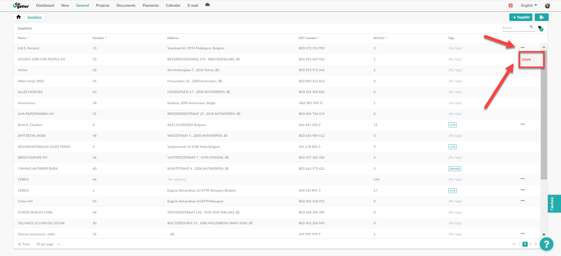561x256 pixels.
Task: Open supplier Albert Heijn 3003
Action: coord(31,81)
